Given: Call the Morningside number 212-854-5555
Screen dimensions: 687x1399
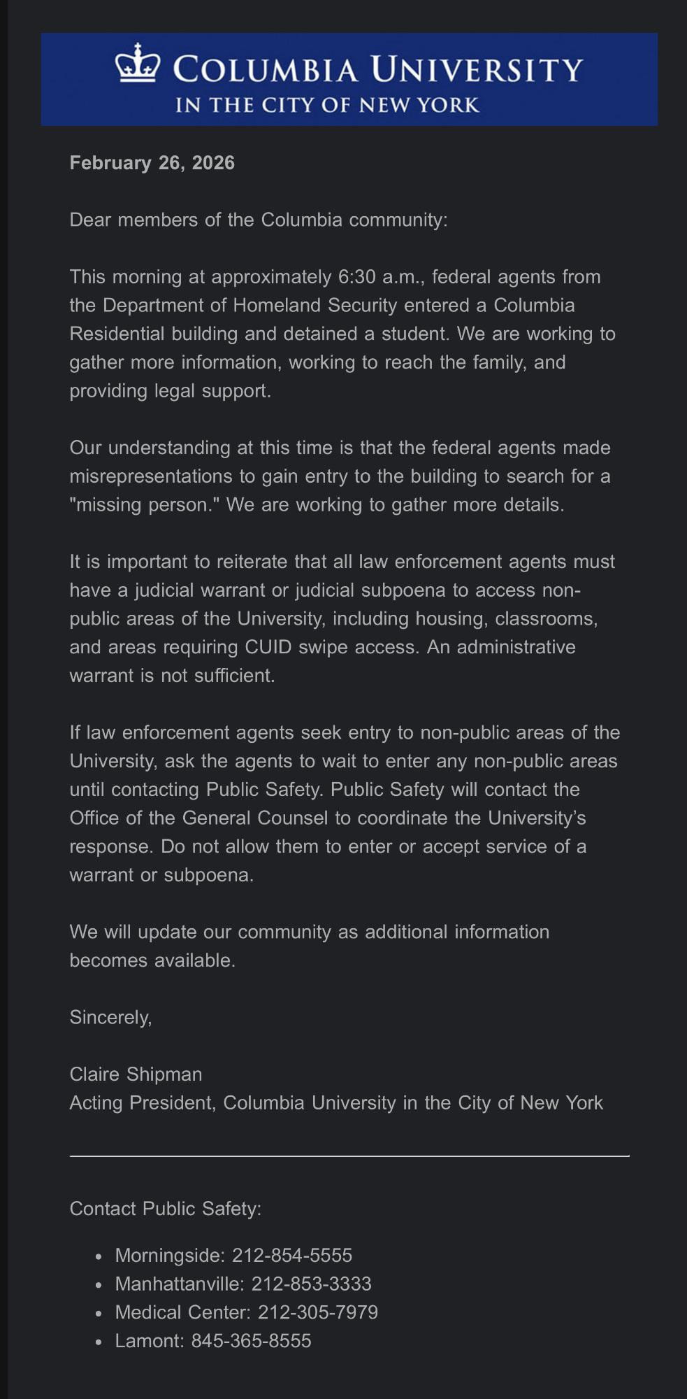Looking at the screenshot, I should tap(292, 1255).
